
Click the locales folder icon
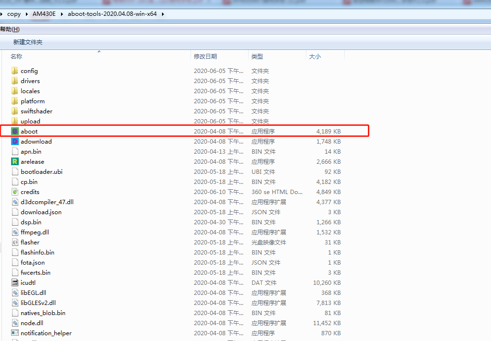(15, 91)
